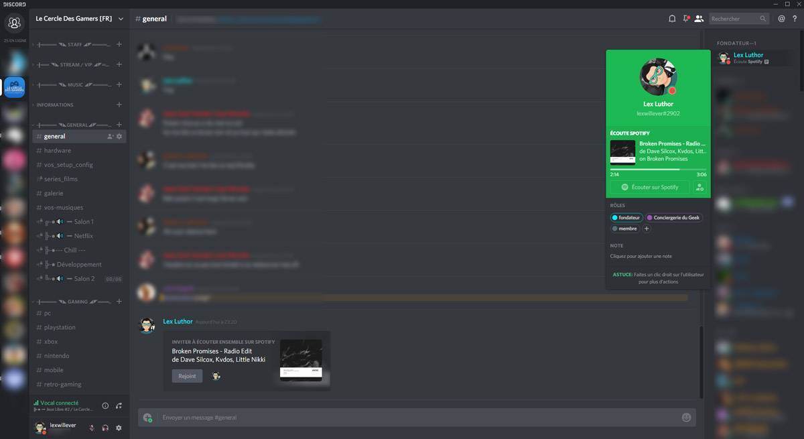Add a channel to the STAFF category
The image size is (804, 439).
tap(119, 44)
